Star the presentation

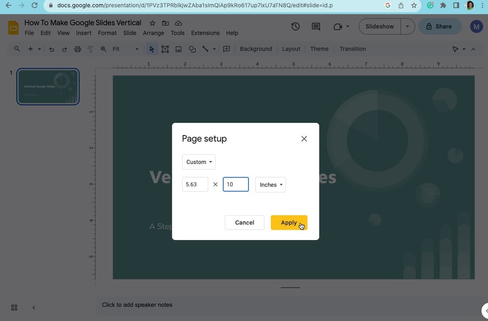(152, 24)
